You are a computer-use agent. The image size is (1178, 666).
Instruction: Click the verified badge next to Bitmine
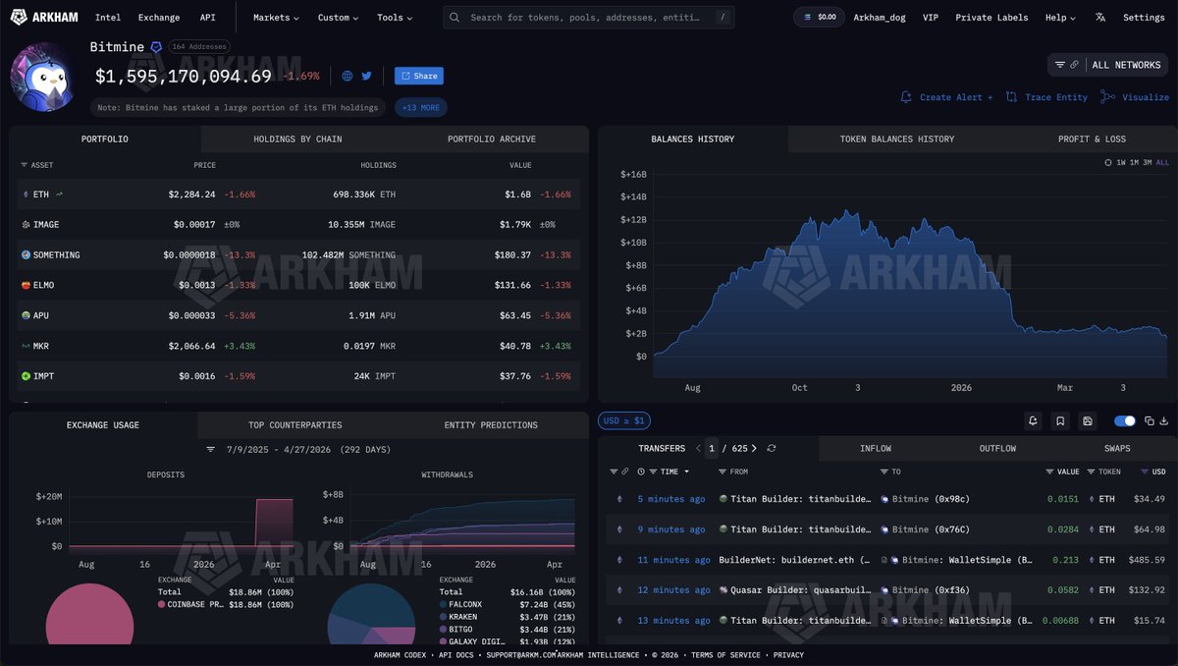pyautogui.click(x=155, y=47)
